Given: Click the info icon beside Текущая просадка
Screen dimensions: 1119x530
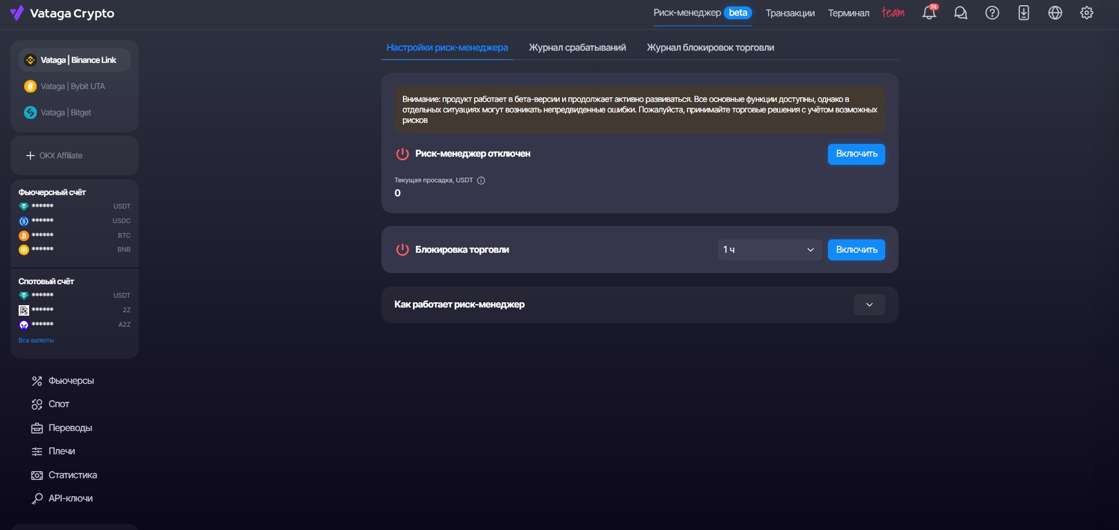Looking at the screenshot, I should pyautogui.click(x=481, y=181).
